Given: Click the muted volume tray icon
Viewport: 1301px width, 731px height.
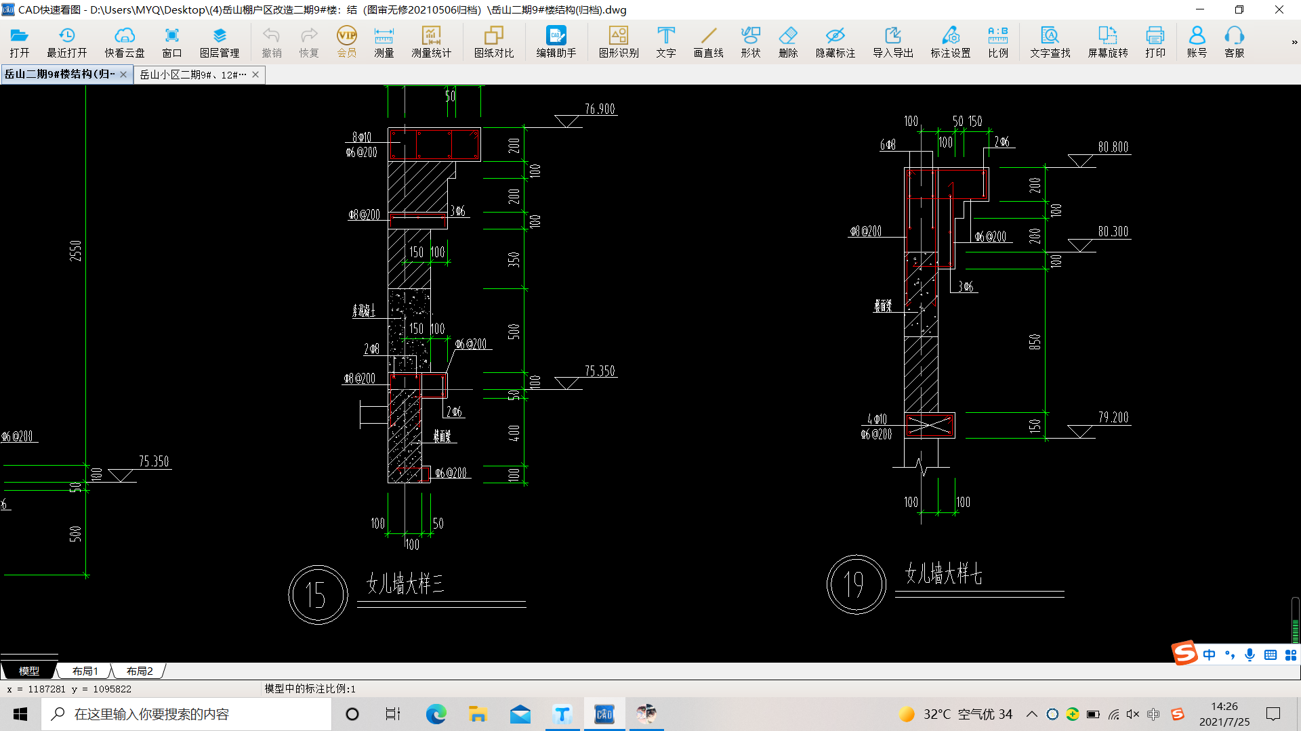Looking at the screenshot, I should [x=1133, y=714].
